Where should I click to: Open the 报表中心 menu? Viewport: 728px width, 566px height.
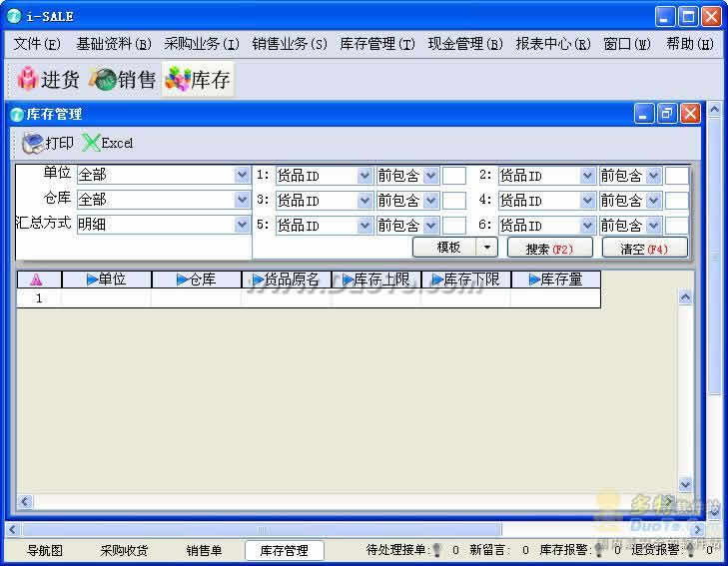pyautogui.click(x=552, y=44)
